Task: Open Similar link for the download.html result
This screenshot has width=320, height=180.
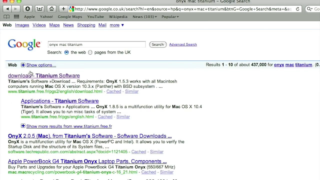Action: tap(132, 91)
